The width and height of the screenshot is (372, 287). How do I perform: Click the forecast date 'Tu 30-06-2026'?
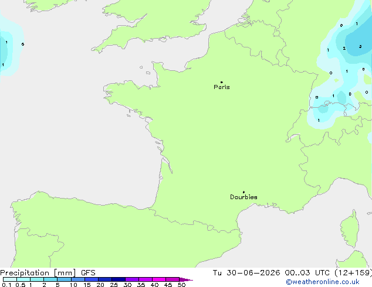coord(246,273)
